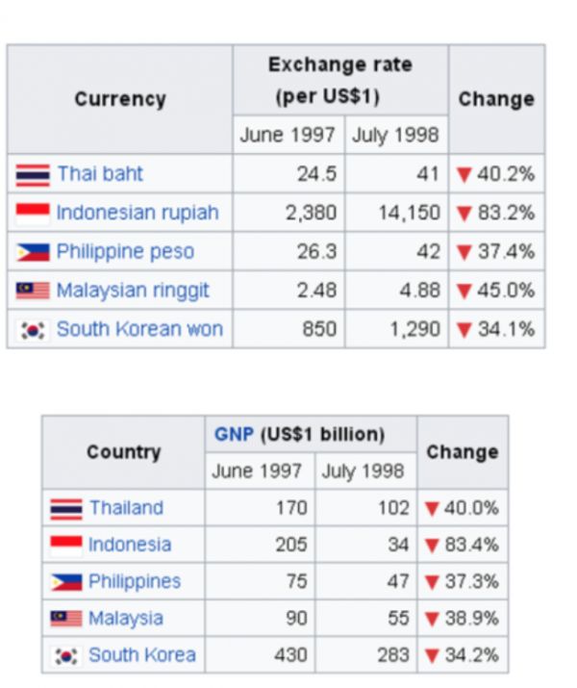Image resolution: width=577 pixels, height=688 pixels.
Task: Open the Indonesian rupiah link
Action: pyautogui.click(x=138, y=213)
